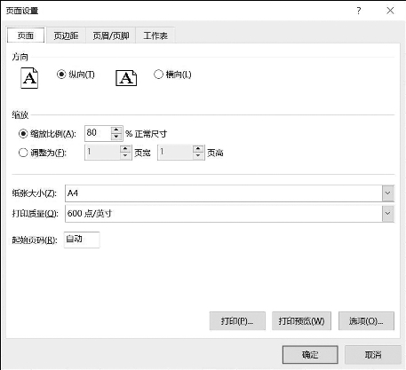Choose the 调整为 fit-to radio option
This screenshot has width=406, height=370.
pyautogui.click(x=23, y=153)
